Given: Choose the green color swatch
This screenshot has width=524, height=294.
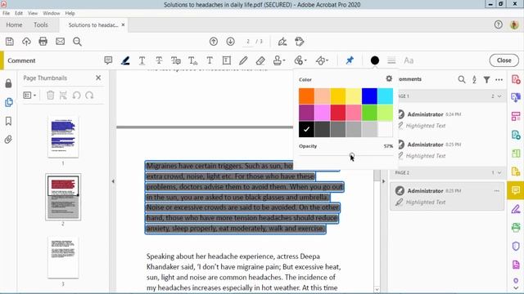Looking at the screenshot, I should [369, 113].
